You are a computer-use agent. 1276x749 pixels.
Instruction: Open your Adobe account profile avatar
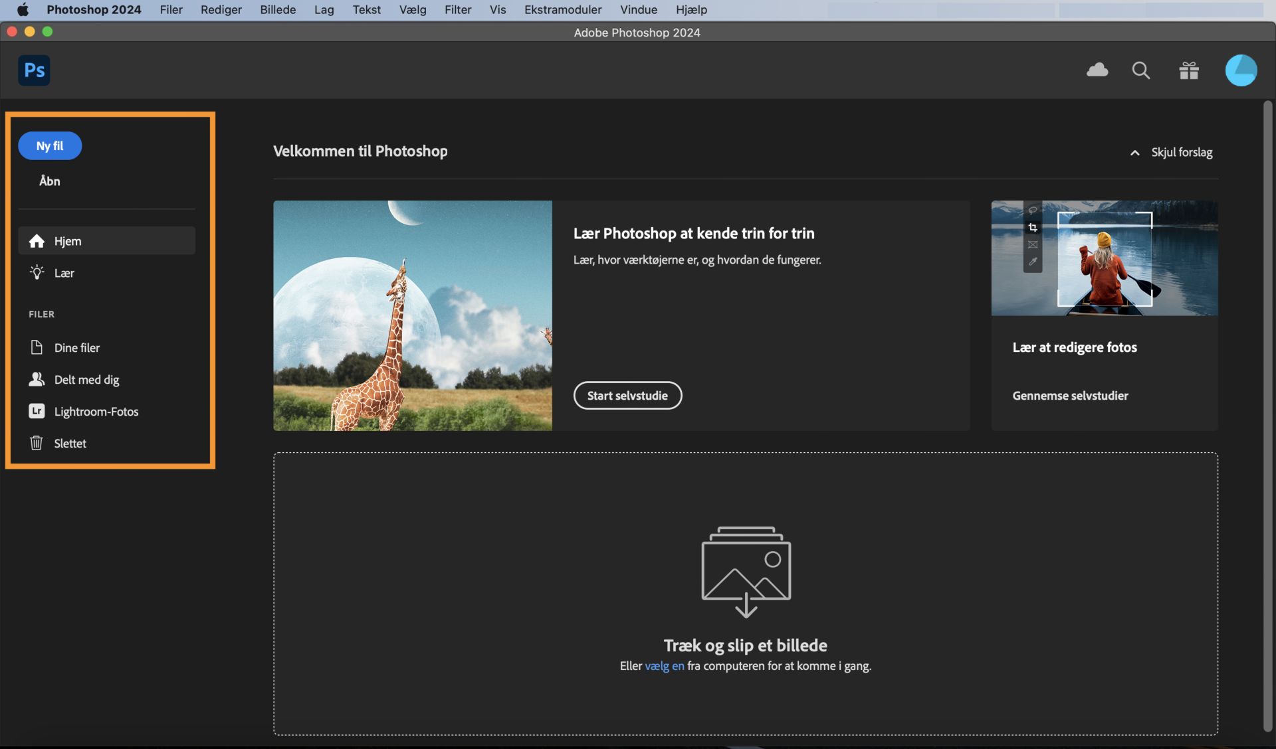[x=1241, y=70]
